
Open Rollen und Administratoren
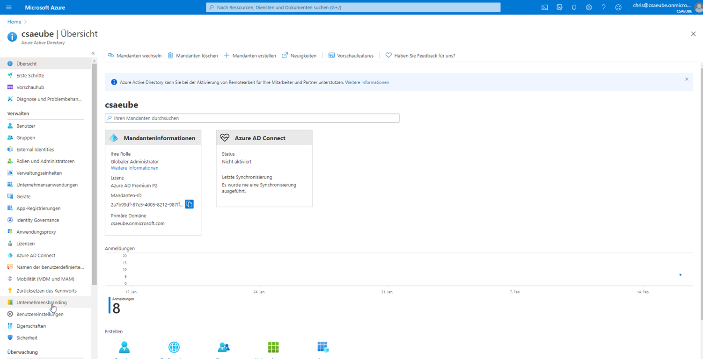click(45, 161)
